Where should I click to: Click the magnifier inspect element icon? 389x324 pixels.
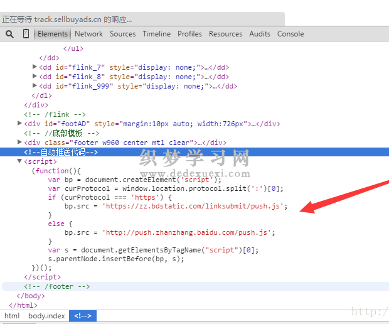pyautogui.click(x=9, y=34)
